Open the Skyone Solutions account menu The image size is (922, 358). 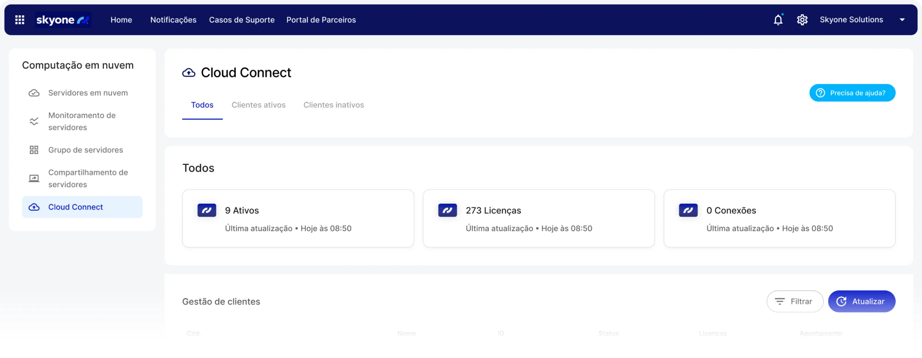(851, 20)
